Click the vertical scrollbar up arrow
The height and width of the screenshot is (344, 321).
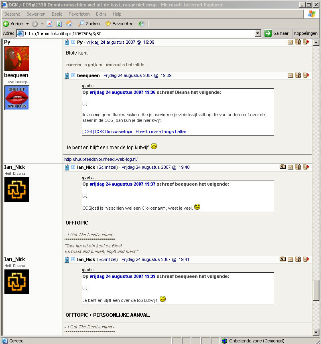(x=316, y=42)
